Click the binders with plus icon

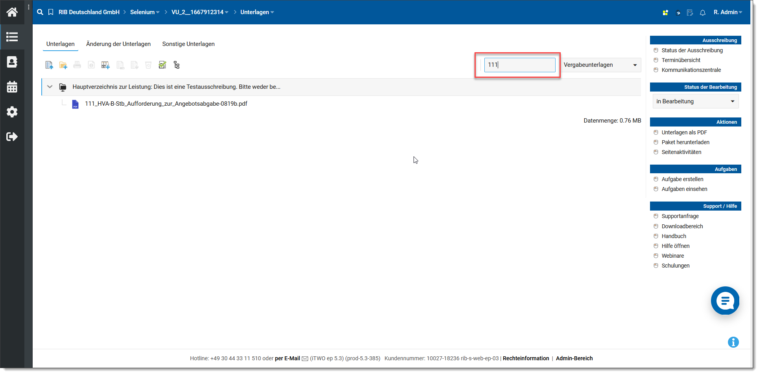[x=105, y=65]
